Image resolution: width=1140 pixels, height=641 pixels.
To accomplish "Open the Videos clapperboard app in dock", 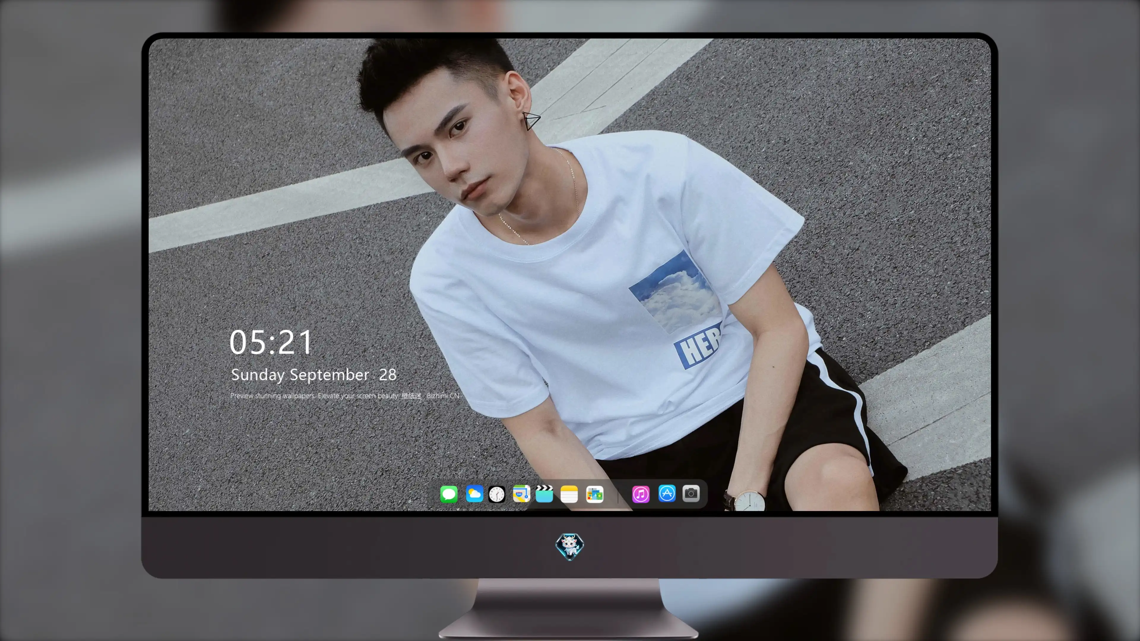I will (x=544, y=494).
